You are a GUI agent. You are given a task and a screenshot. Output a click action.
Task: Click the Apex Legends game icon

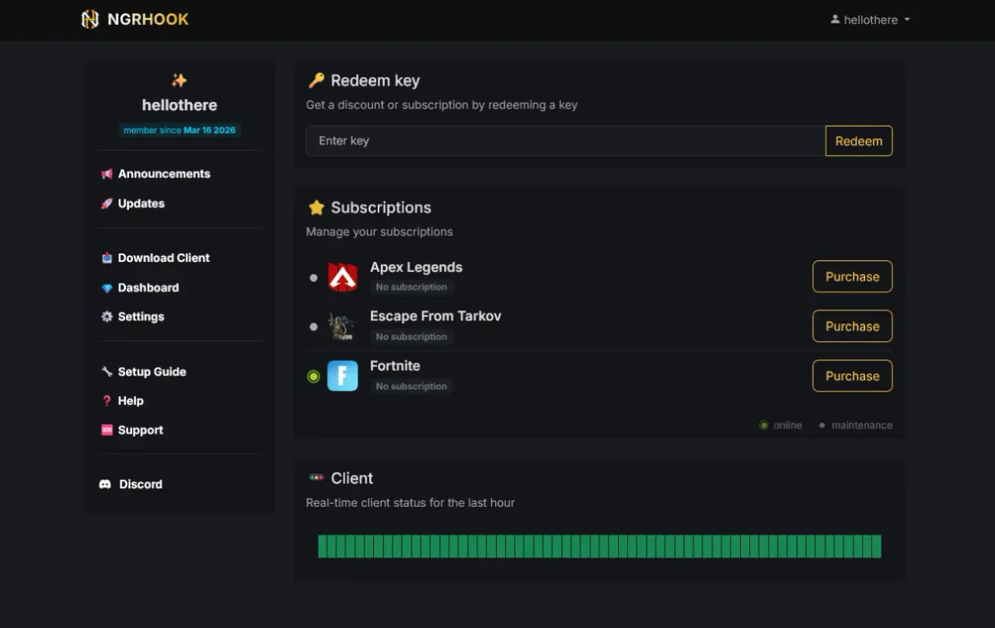click(x=342, y=277)
